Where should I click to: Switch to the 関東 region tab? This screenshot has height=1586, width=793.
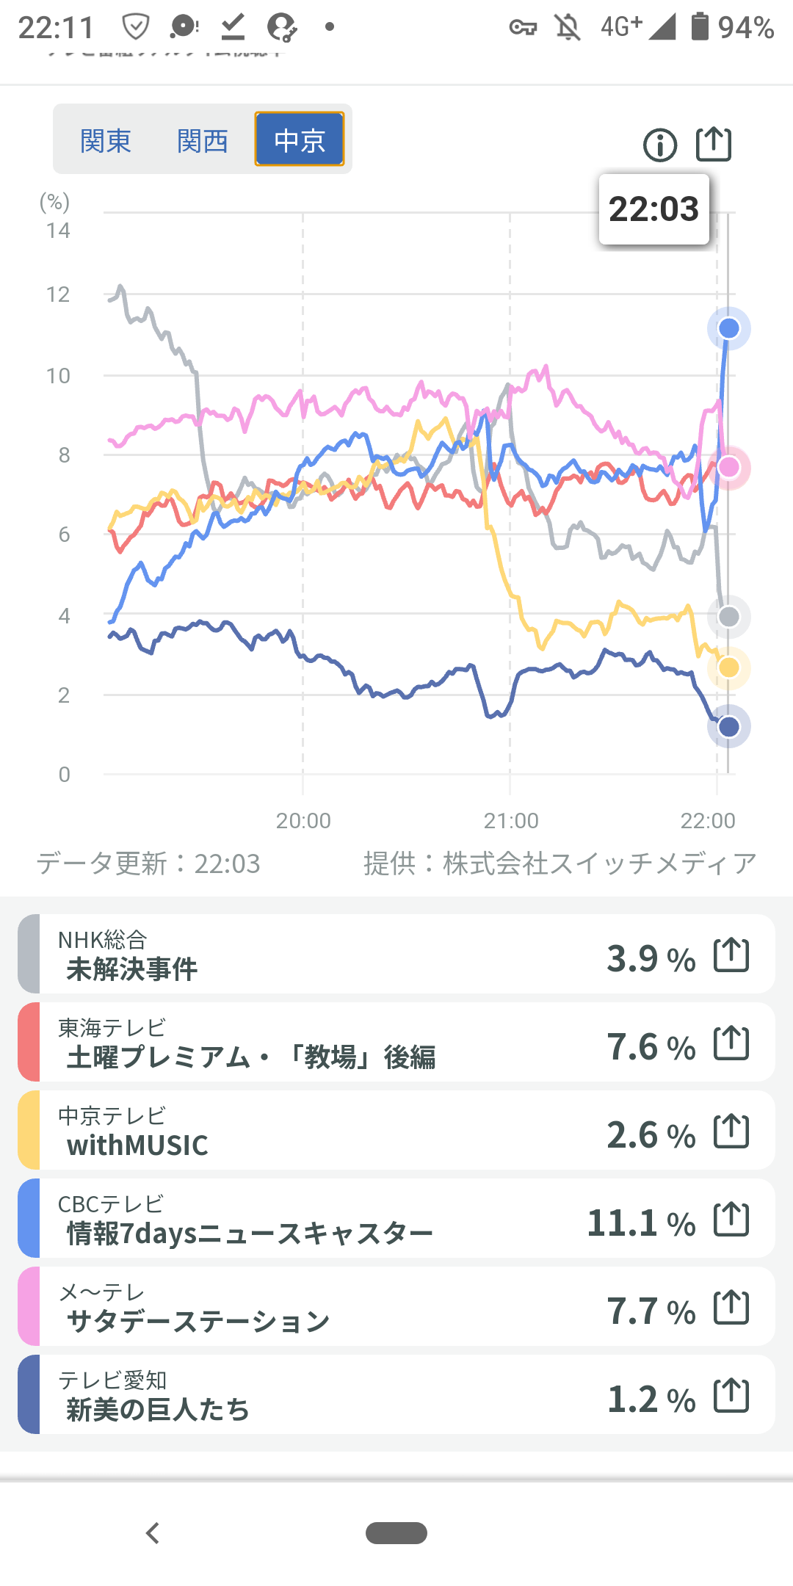coord(106,140)
